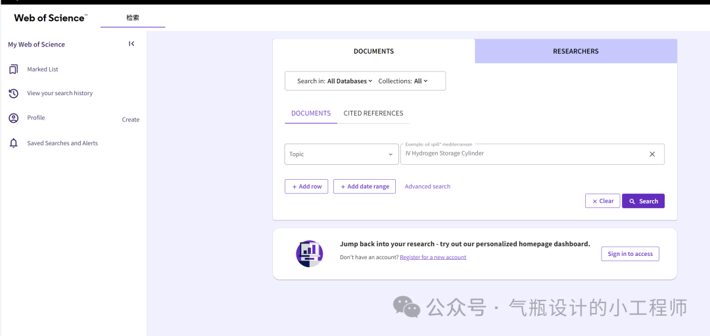Click the My Web of Science heading
This screenshot has height=336, width=710.
[x=36, y=45]
